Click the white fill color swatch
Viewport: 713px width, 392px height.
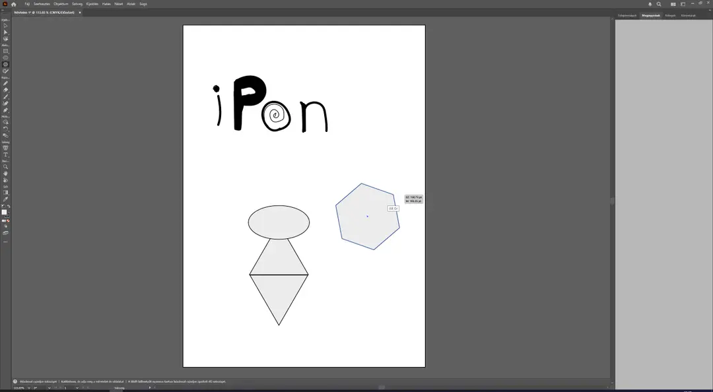4,212
